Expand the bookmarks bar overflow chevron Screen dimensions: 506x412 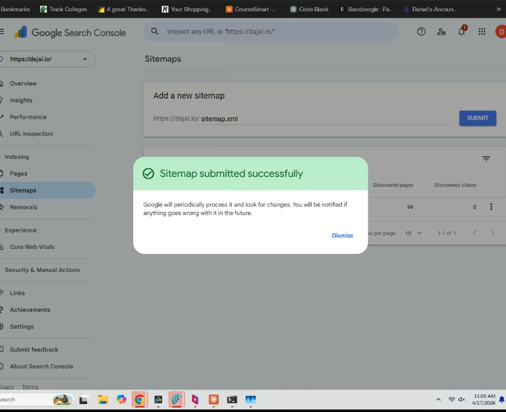pyautogui.click(x=498, y=9)
